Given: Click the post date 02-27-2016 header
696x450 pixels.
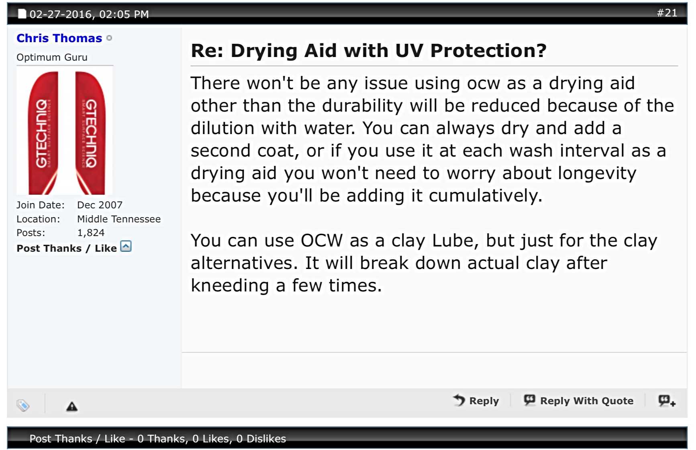Looking at the screenshot, I should click(x=89, y=14).
